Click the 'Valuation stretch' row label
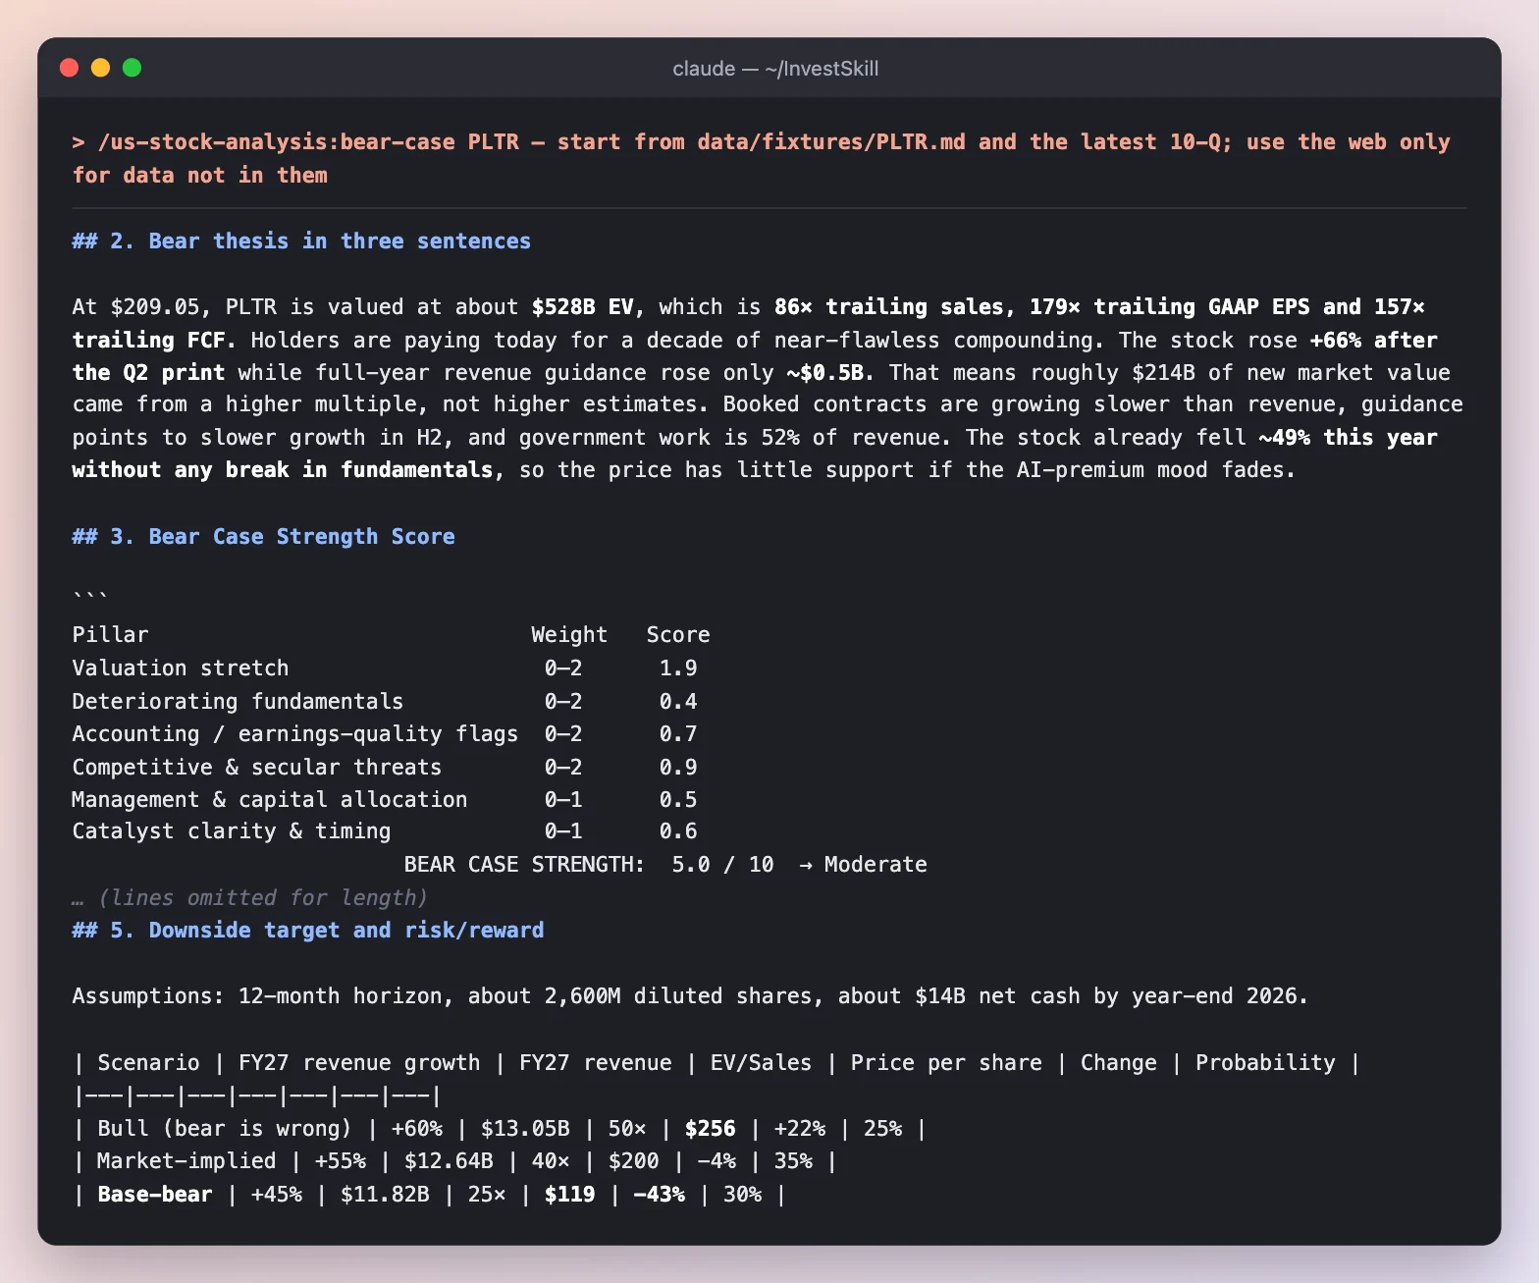Image resolution: width=1539 pixels, height=1283 pixels. [181, 668]
